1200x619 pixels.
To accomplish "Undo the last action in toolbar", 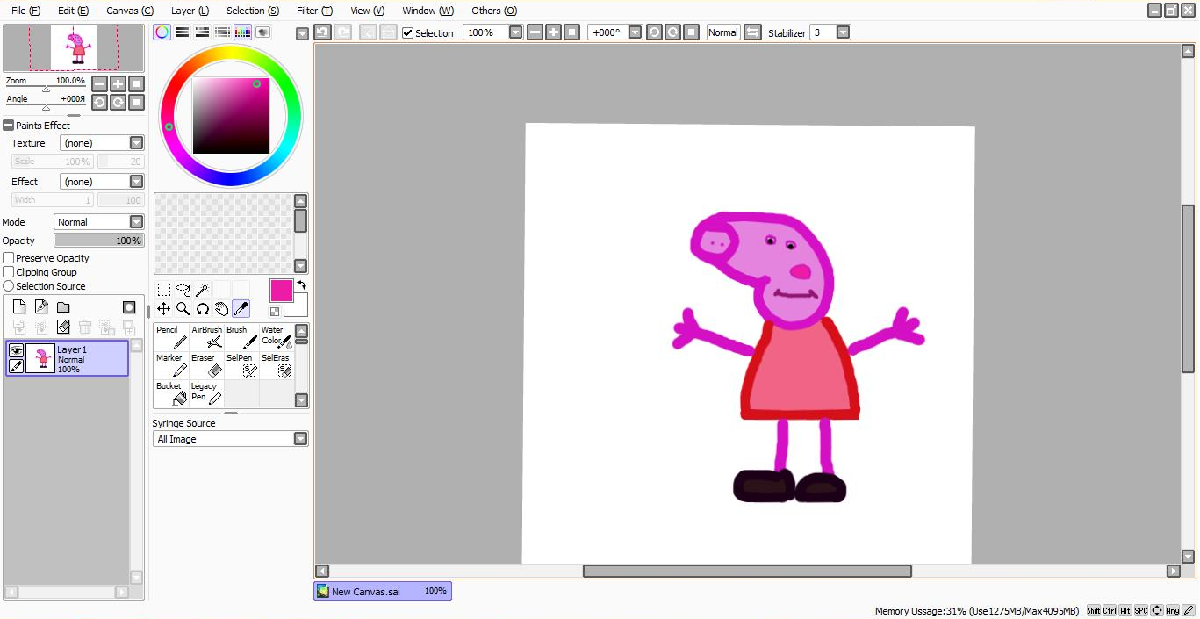I will tap(322, 32).
